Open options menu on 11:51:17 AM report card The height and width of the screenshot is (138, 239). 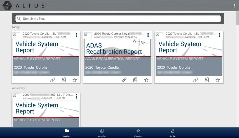(x=77, y=35)
